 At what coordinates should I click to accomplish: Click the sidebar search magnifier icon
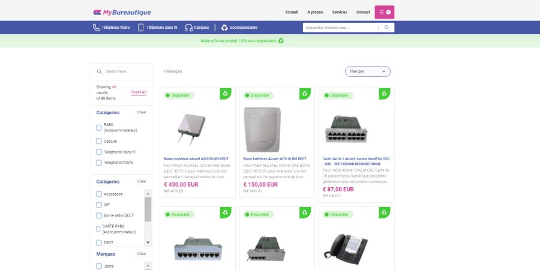99,71
